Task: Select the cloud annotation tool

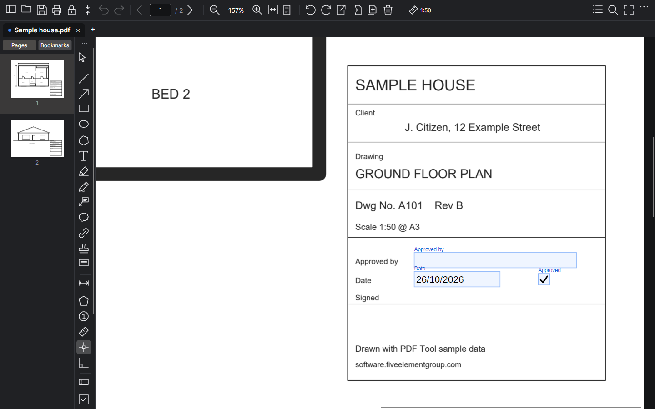Action: click(84, 217)
